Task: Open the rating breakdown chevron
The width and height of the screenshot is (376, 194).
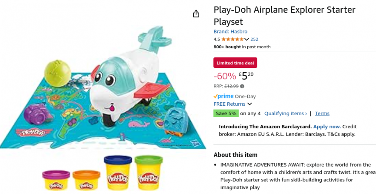Action: tap(247, 40)
